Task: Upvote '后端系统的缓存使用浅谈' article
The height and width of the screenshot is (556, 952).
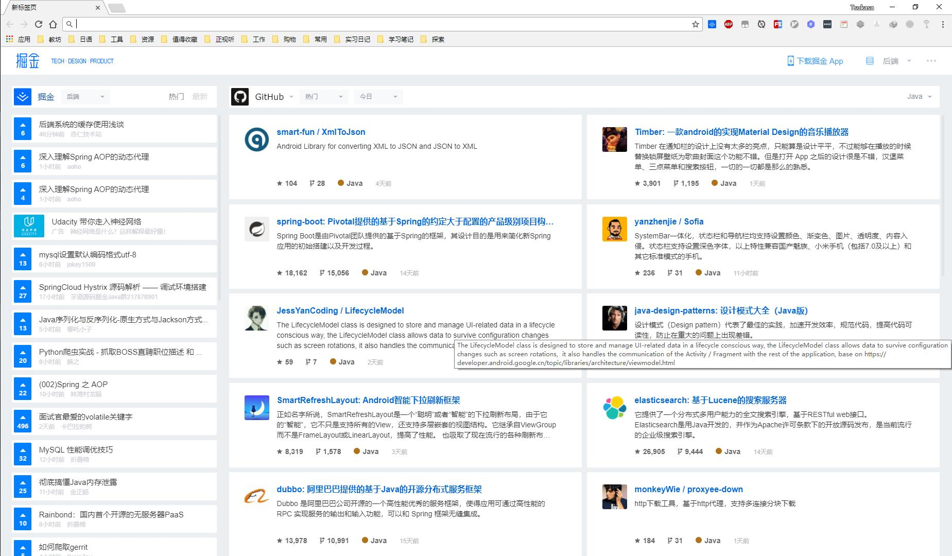Action: tap(23, 129)
